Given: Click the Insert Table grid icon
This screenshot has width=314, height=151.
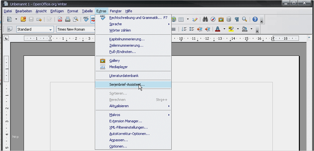Looking at the screenshot, I should click(181, 20).
